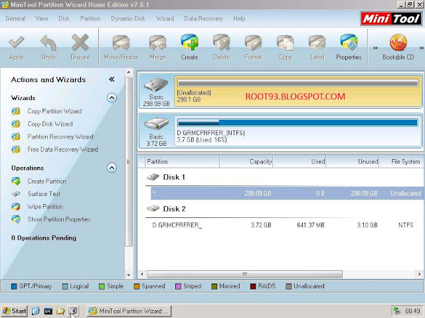The width and height of the screenshot is (425, 318).
Task: Click the Windows Start button
Action: pyautogui.click(x=15, y=311)
